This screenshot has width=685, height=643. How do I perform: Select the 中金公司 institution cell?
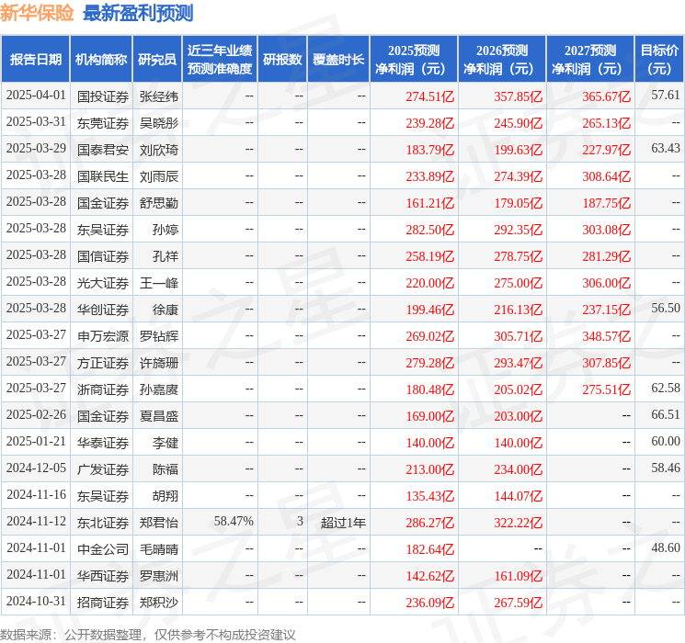[x=103, y=549]
